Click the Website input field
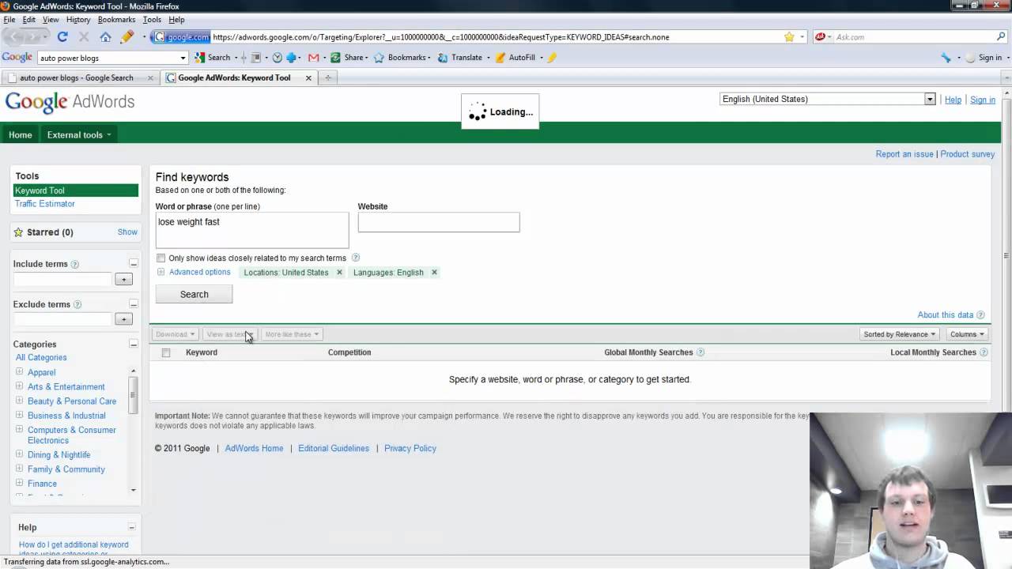The image size is (1012, 569). (x=439, y=222)
